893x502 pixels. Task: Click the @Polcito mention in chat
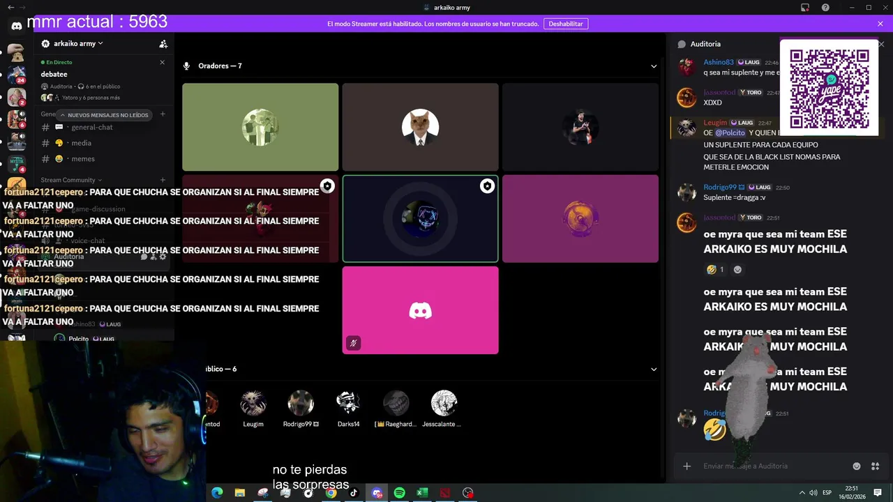(730, 132)
